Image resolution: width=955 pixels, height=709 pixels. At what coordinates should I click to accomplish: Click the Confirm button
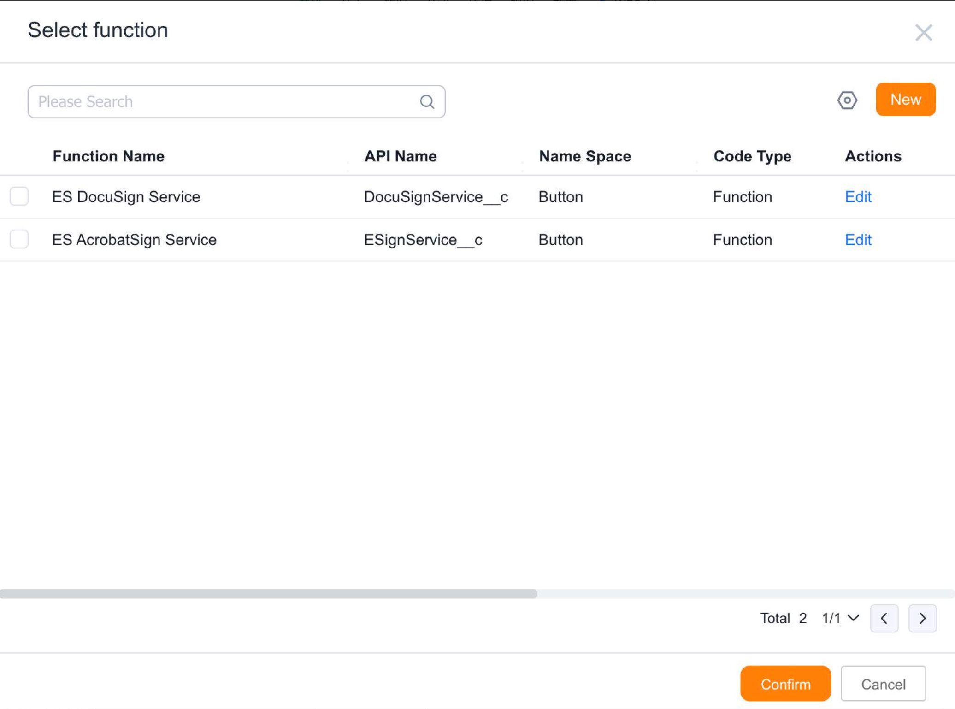pos(785,684)
